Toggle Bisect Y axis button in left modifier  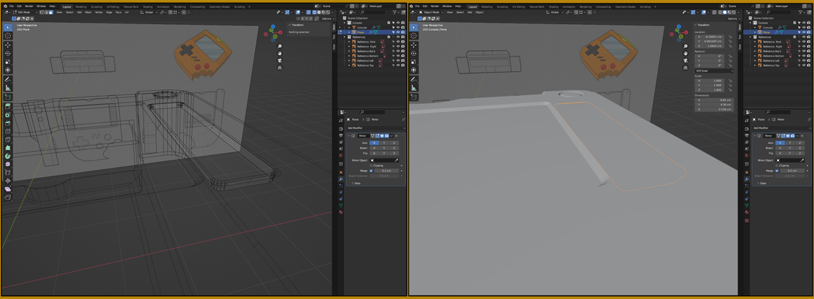383,148
